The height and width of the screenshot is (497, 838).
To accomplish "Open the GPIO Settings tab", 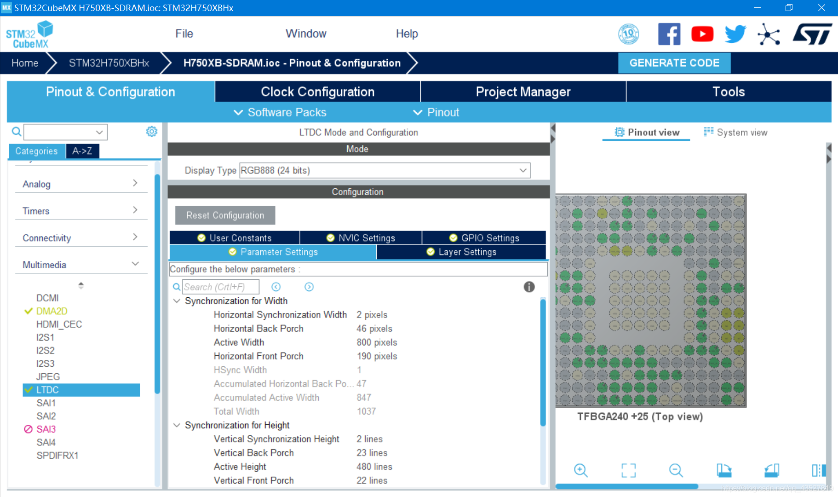I will point(484,238).
